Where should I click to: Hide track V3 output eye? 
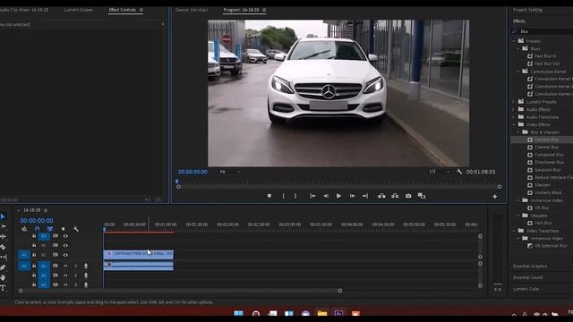tap(65, 236)
